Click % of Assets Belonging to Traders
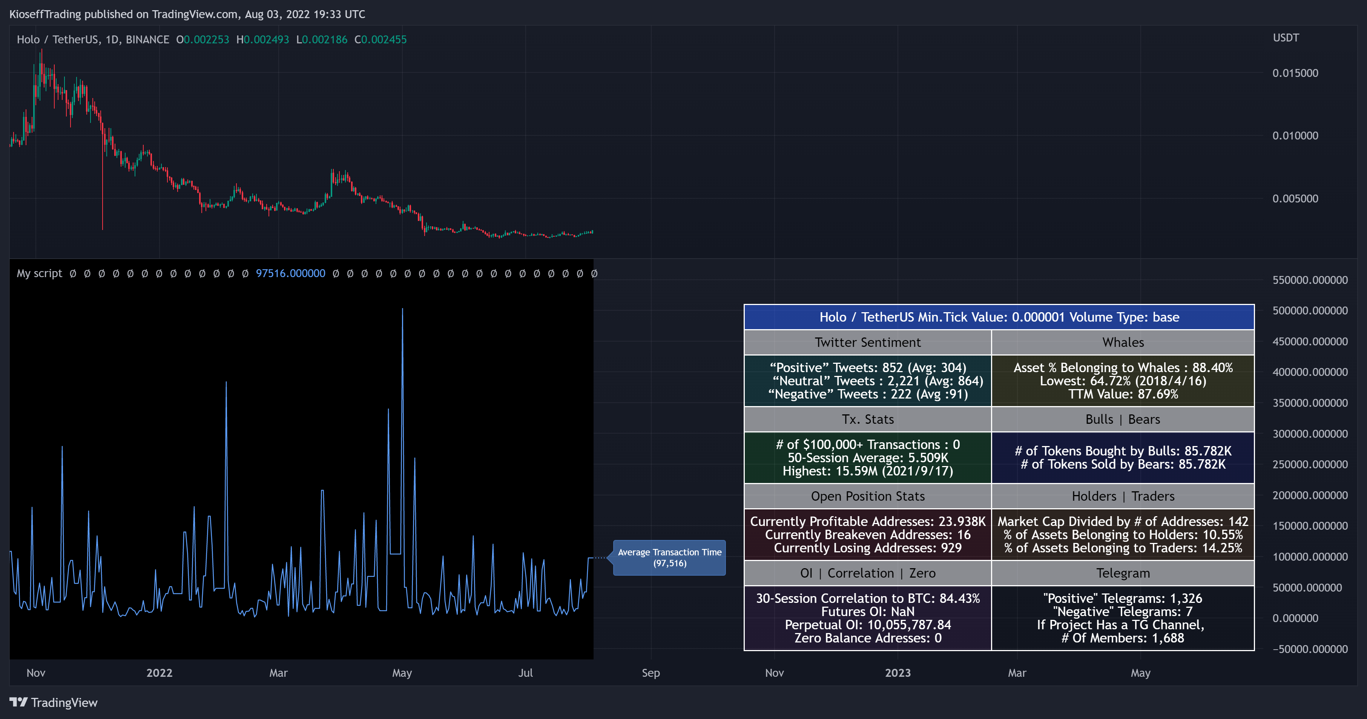The width and height of the screenshot is (1367, 719). point(1123,548)
